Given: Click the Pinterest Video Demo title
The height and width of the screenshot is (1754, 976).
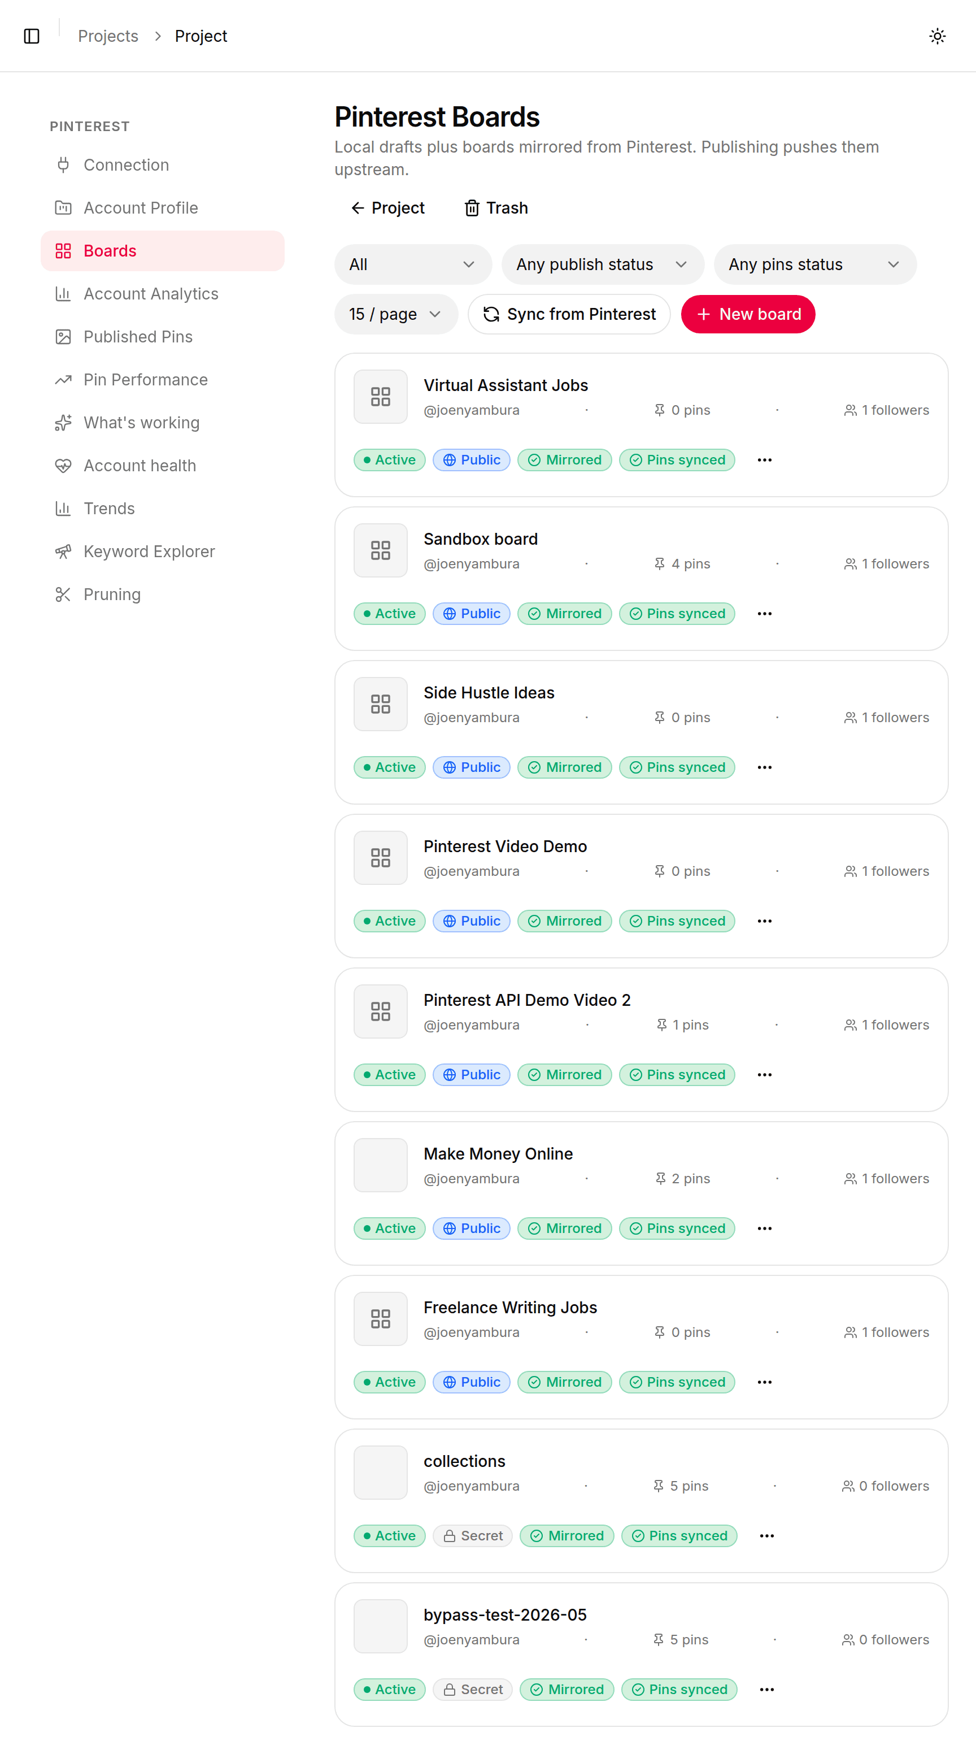Looking at the screenshot, I should (x=505, y=846).
